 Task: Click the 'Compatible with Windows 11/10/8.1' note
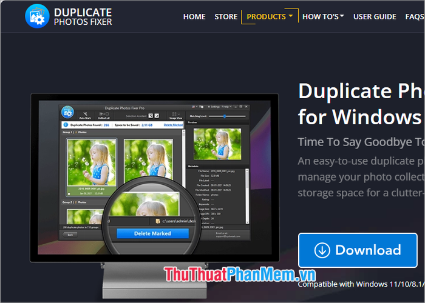pyautogui.click(x=361, y=284)
